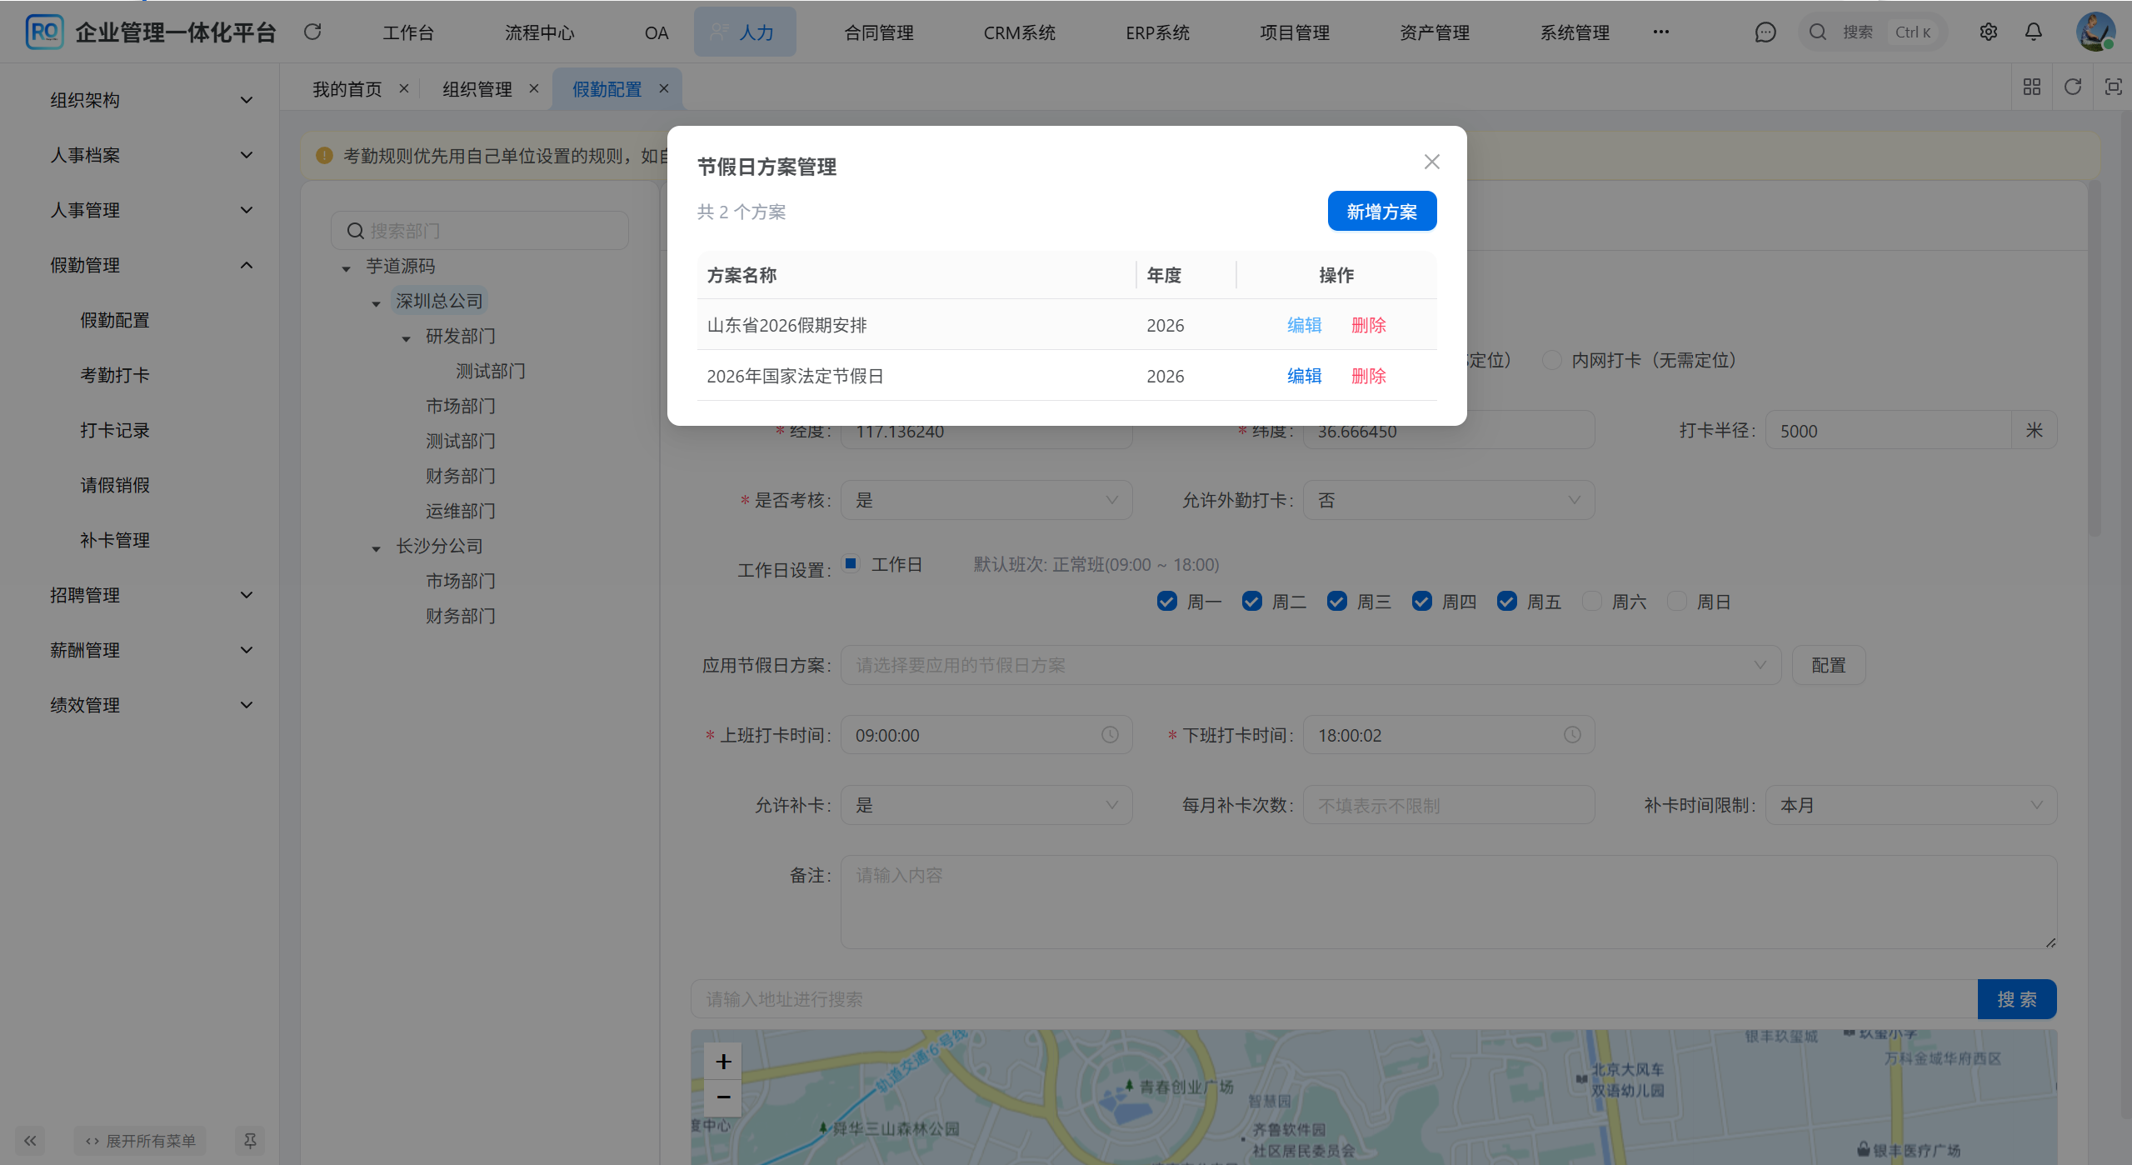Open the settings gear icon
Image resolution: width=2132 pixels, height=1165 pixels.
point(1988,32)
